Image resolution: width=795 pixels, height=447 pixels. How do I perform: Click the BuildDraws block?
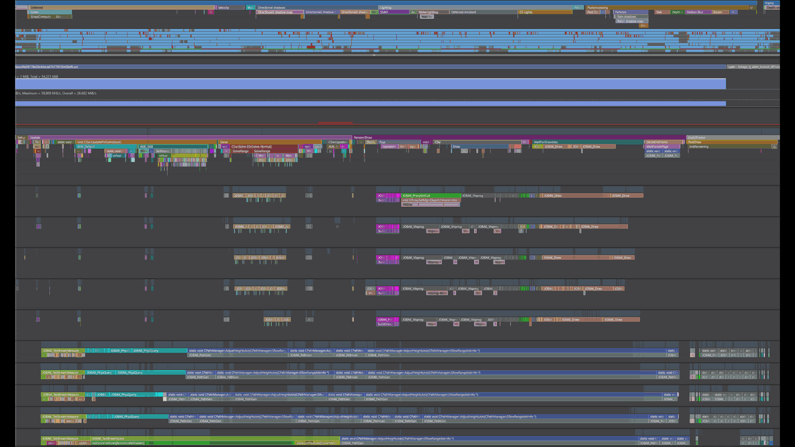(x=386, y=324)
